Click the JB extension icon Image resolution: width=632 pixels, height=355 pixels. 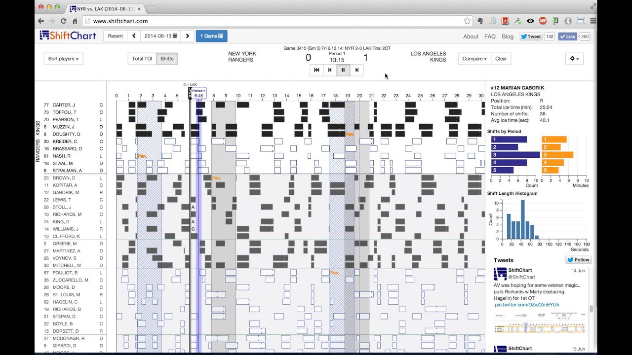(492, 21)
